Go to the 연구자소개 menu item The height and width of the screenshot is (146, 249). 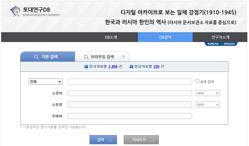pos(220,37)
